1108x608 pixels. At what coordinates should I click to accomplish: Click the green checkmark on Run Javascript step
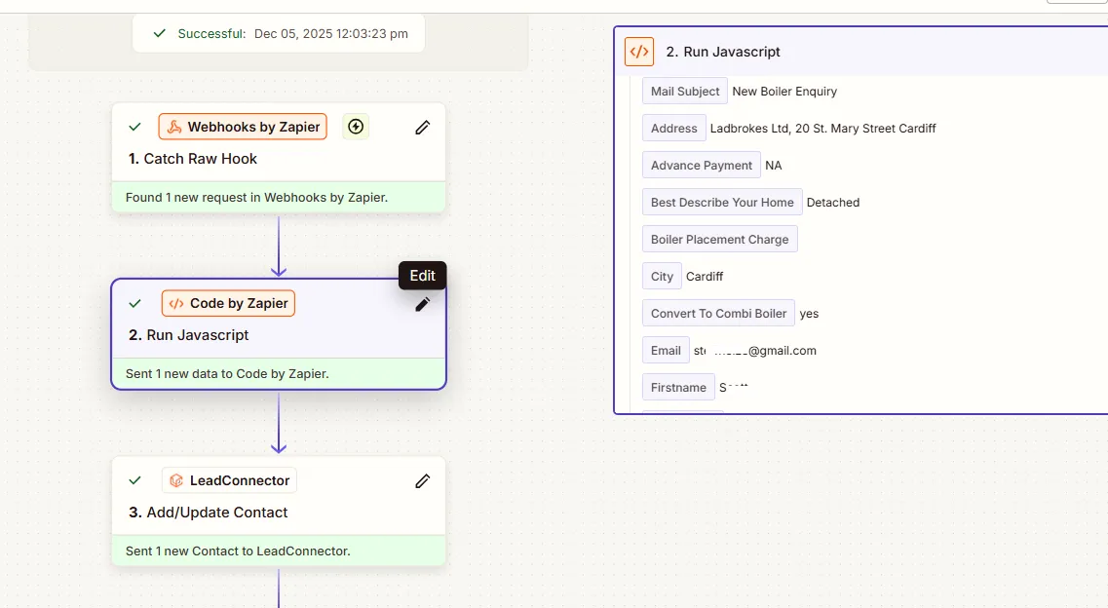(134, 304)
